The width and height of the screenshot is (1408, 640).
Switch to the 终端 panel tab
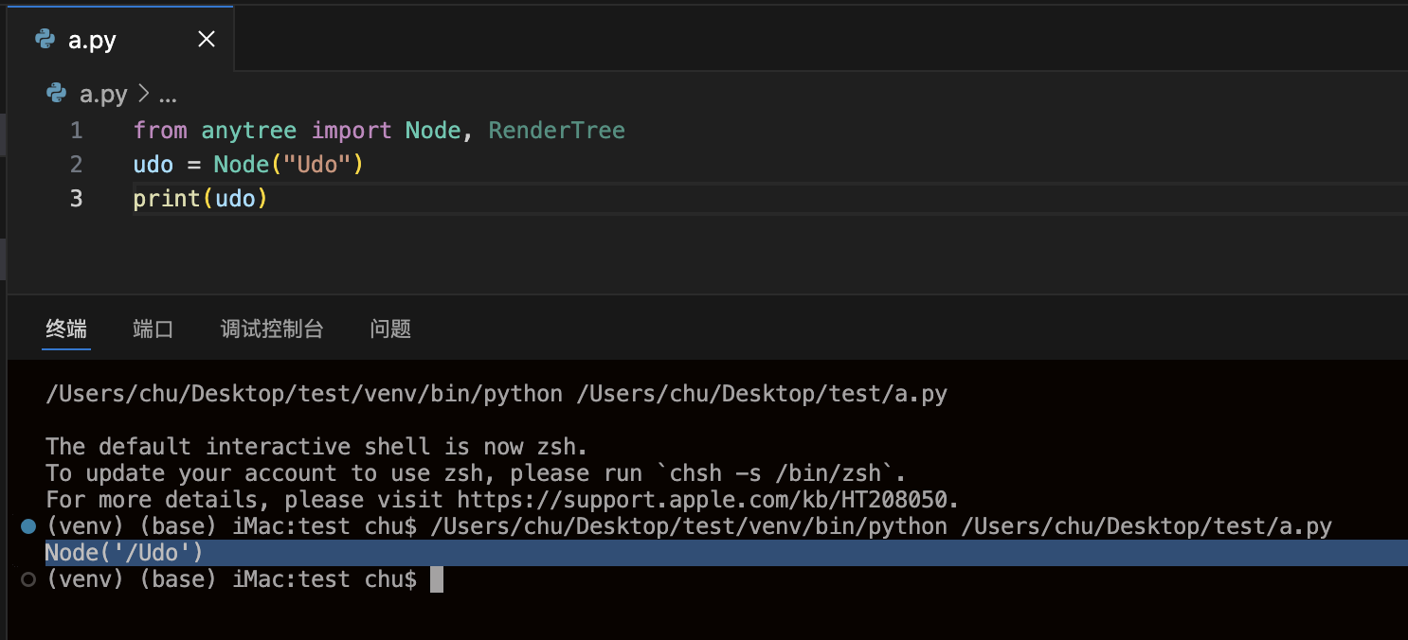click(66, 329)
